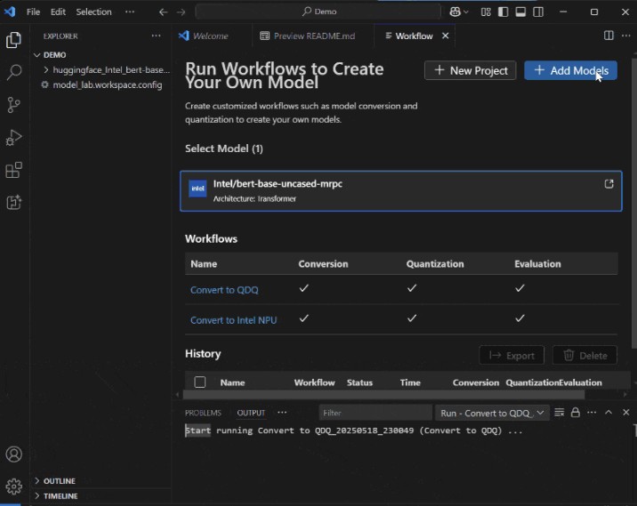
Task: Check the History select-all checkbox
Action: [x=200, y=382]
